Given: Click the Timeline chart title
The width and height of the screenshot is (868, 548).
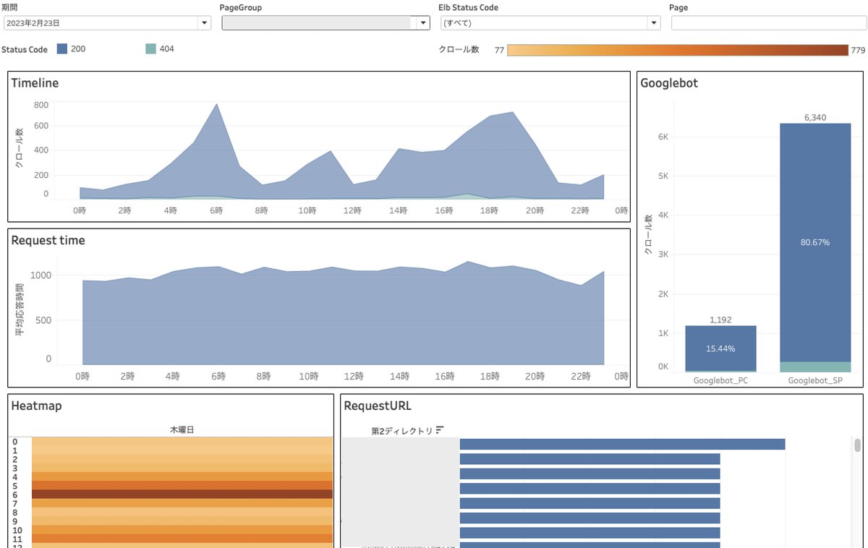Looking at the screenshot, I should point(35,83).
